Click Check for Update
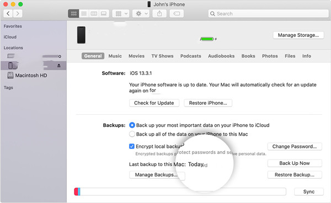Viewport: 331px width, 203px height. click(154, 103)
